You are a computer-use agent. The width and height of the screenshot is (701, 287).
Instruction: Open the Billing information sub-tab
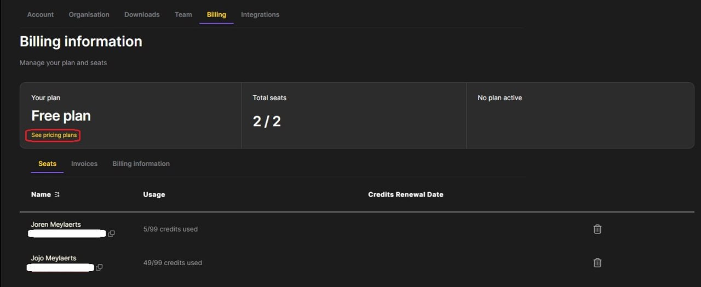pos(141,164)
